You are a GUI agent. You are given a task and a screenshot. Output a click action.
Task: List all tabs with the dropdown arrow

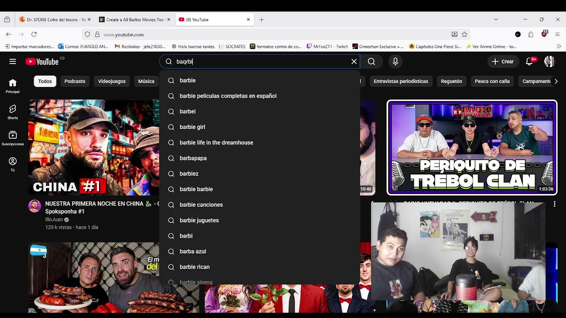click(496, 19)
